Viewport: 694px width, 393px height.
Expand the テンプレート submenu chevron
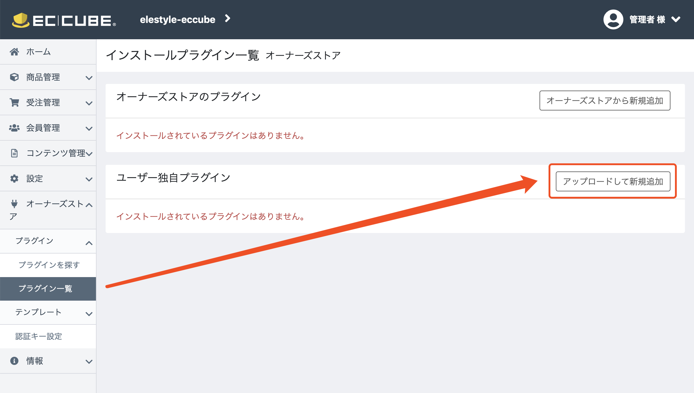point(89,314)
